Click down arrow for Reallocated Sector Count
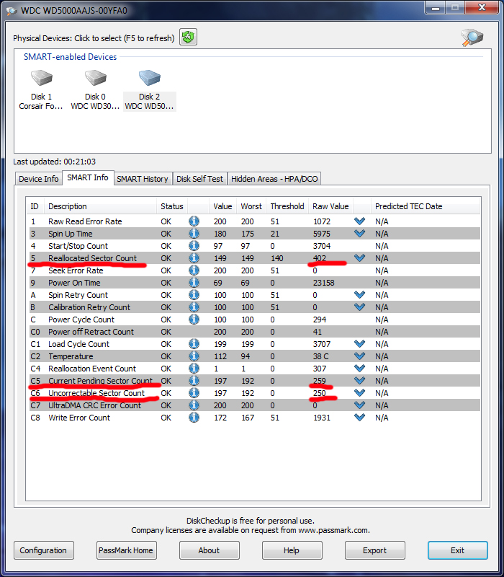Image resolution: width=504 pixels, height=577 pixels. pyautogui.click(x=359, y=257)
